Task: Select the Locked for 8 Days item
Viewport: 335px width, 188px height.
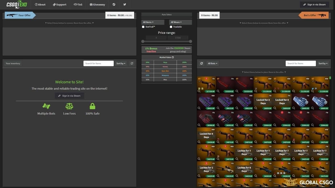Action: point(244,170)
